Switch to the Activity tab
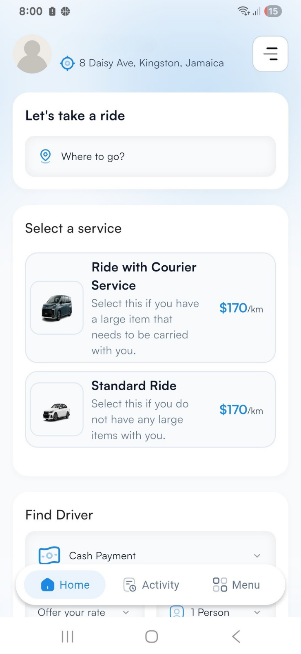Screen dimensions: 301x654 click(x=151, y=585)
